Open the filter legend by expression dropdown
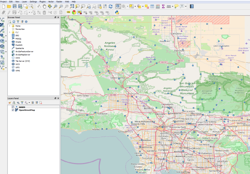 [29, 103]
